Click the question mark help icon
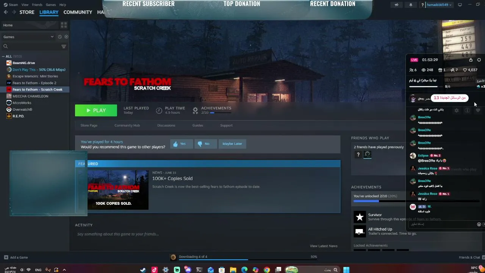Screen dimensions: 485x273 click(422, 5)
